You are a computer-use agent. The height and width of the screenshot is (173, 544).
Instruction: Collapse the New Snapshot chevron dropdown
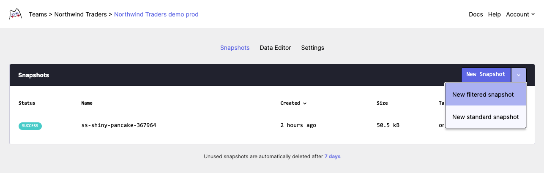tap(519, 75)
